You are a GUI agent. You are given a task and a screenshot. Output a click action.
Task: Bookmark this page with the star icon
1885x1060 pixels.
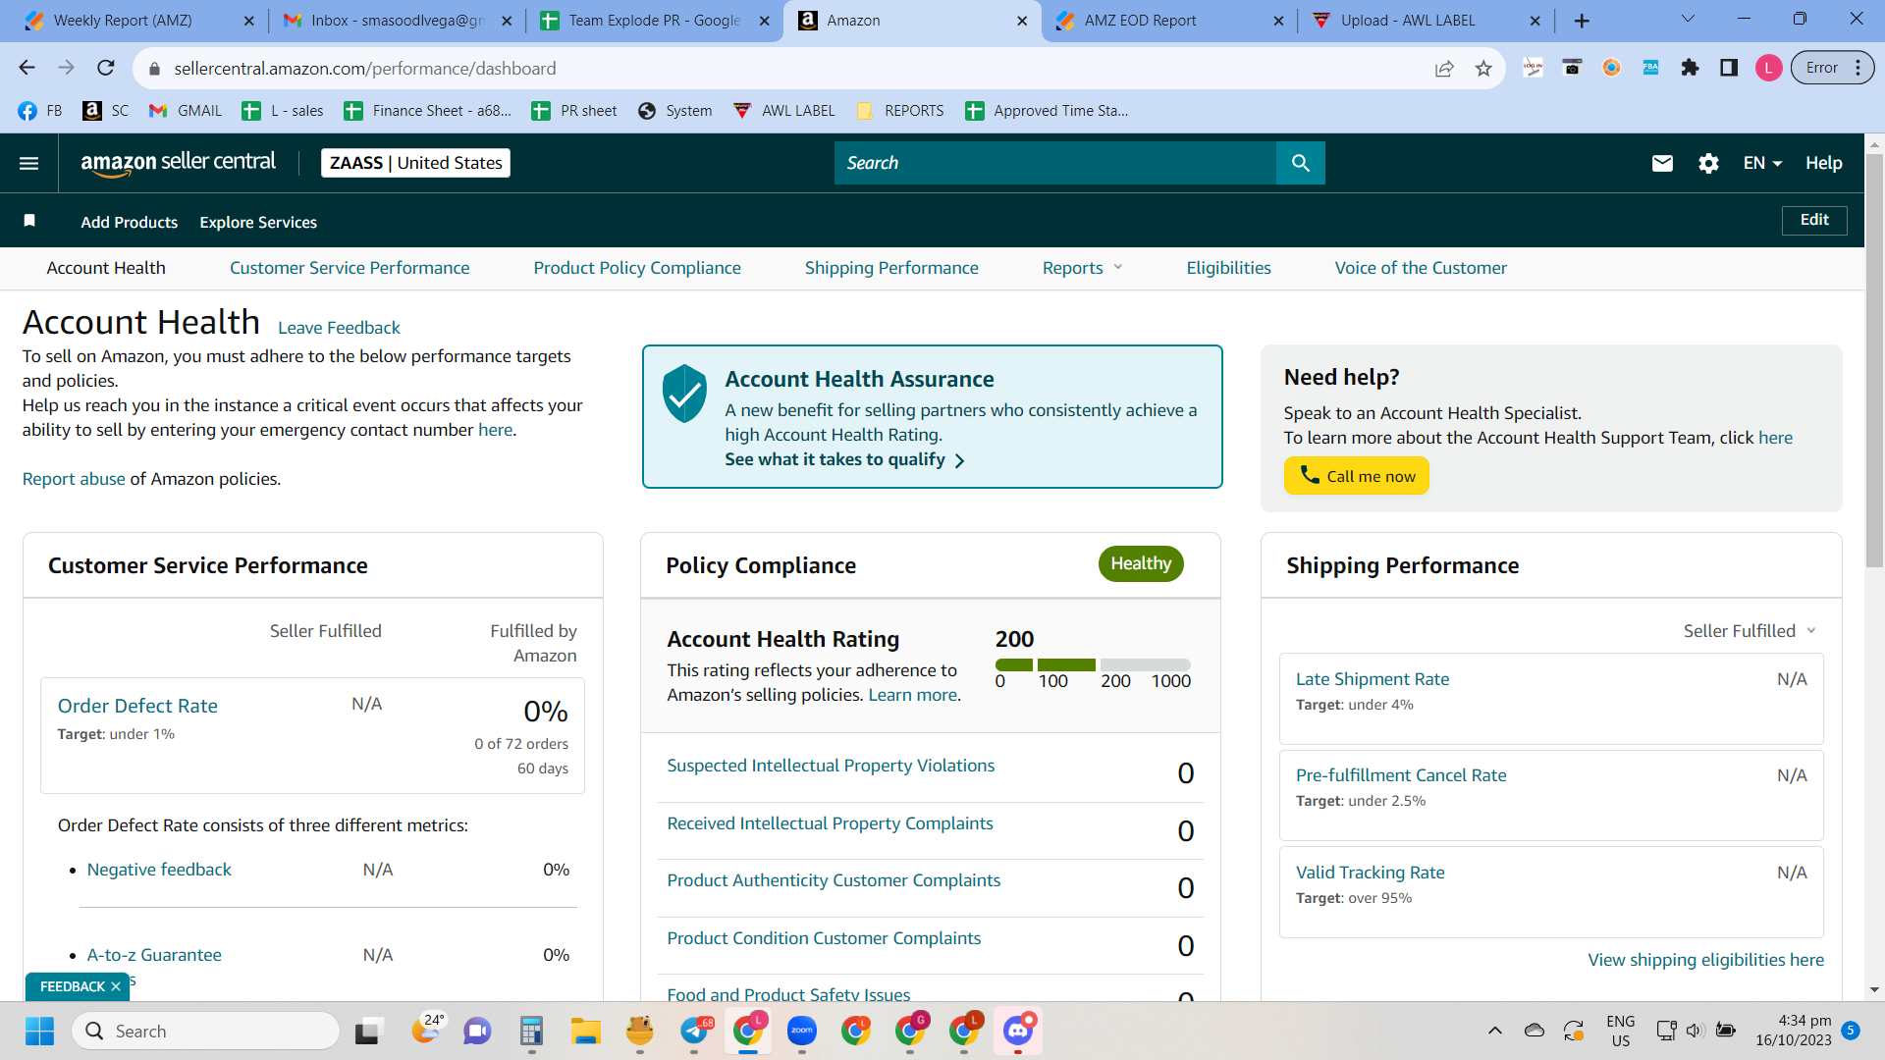[1483, 68]
